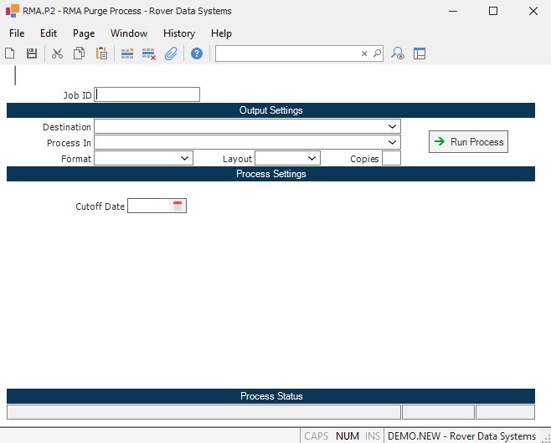Click the Delete row toolbar icon
Viewport: 551px width, 443px height.
[149, 53]
